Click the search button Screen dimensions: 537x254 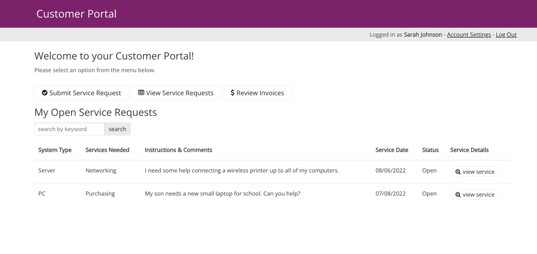[x=117, y=129]
